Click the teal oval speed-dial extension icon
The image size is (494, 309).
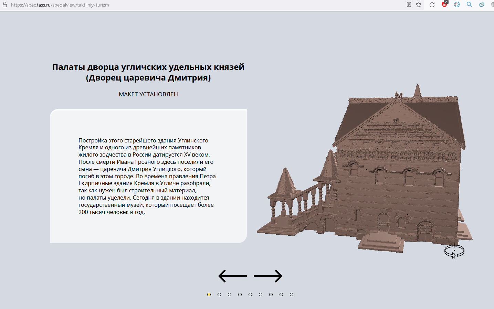click(482, 4)
